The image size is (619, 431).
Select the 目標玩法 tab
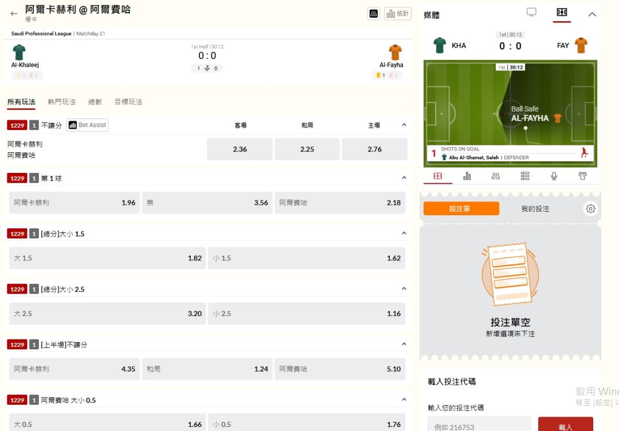128,102
